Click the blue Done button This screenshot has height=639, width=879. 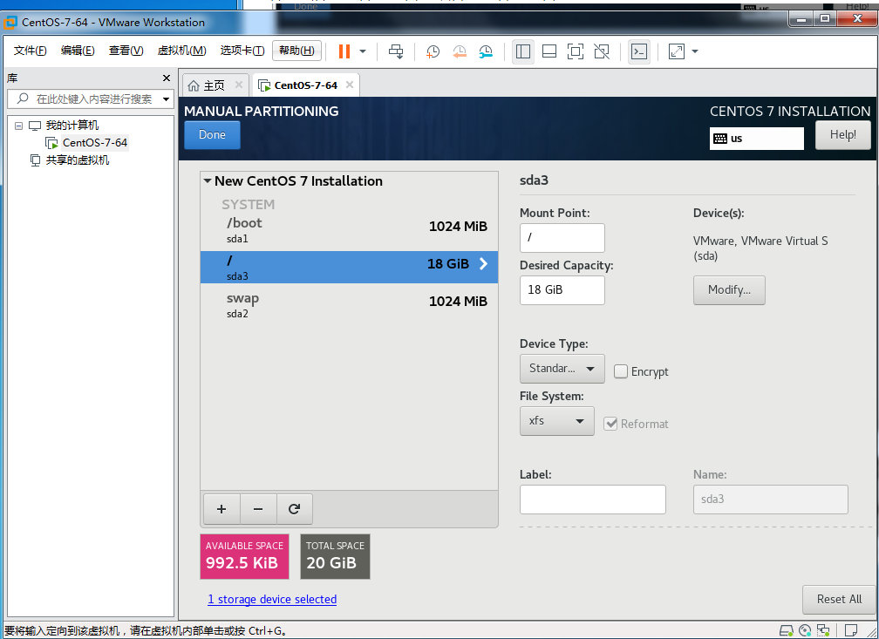point(212,135)
